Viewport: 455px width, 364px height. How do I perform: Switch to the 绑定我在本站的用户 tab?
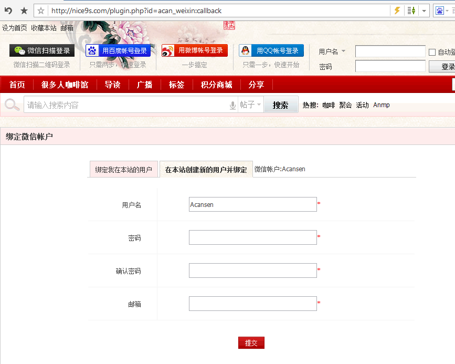point(123,169)
